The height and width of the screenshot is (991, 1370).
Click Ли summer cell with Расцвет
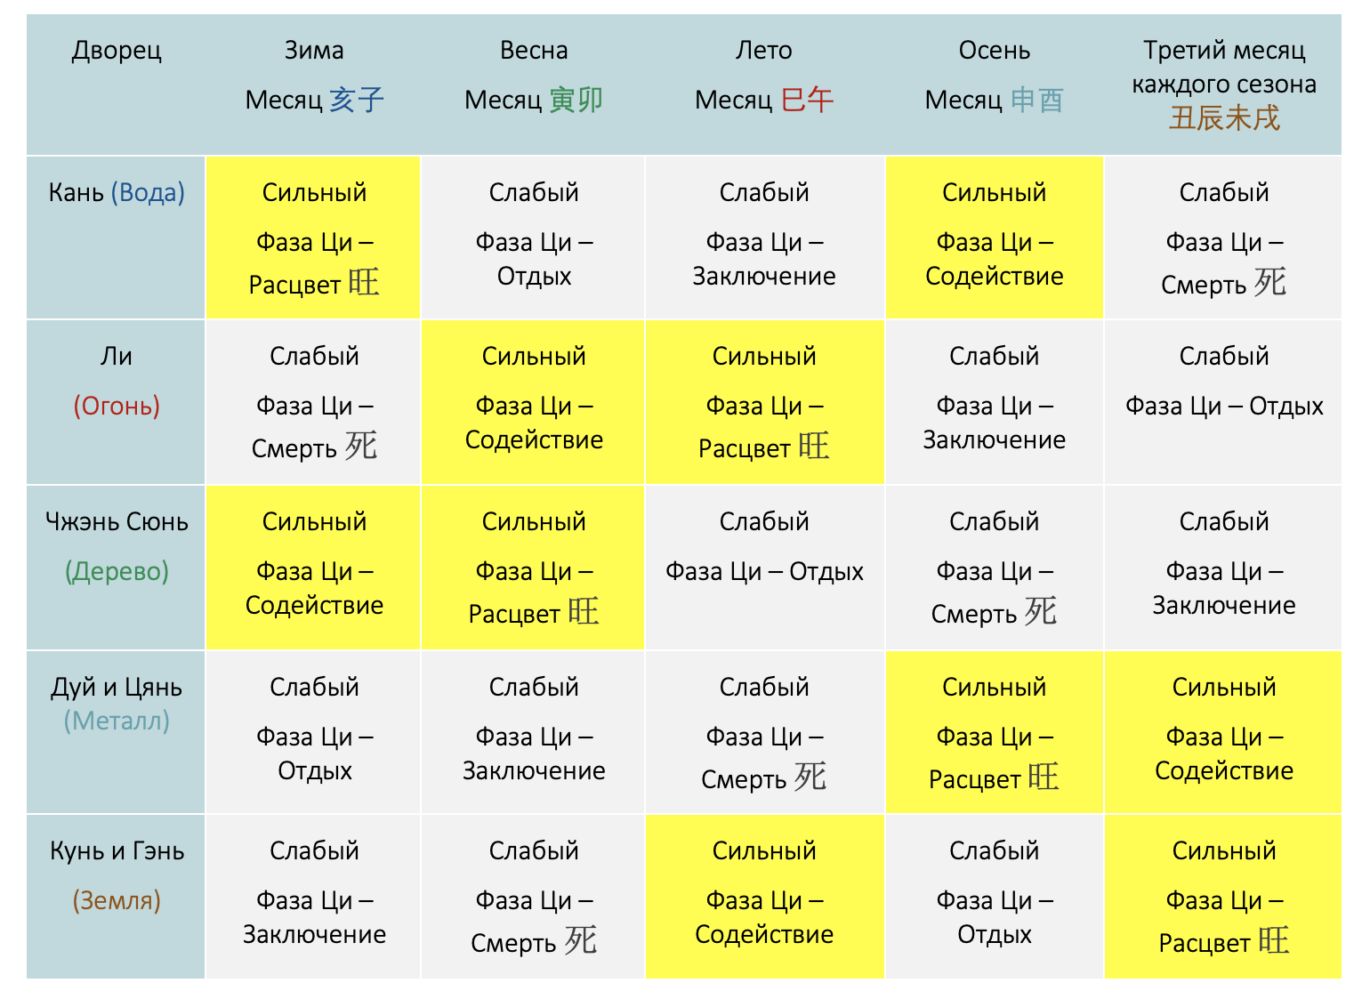click(764, 402)
